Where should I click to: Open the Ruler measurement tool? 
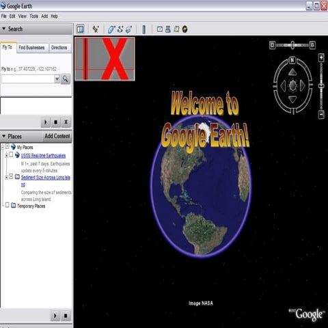tap(143, 29)
